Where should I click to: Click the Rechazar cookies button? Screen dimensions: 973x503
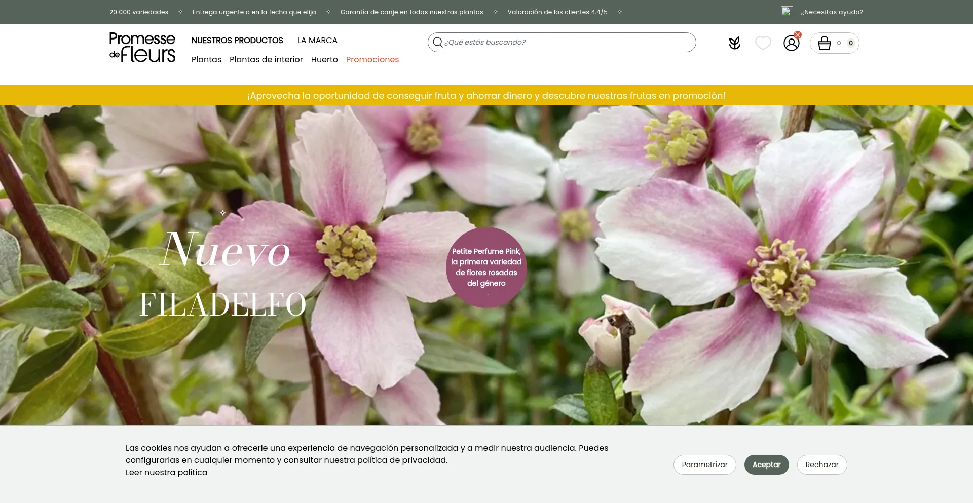point(822,465)
